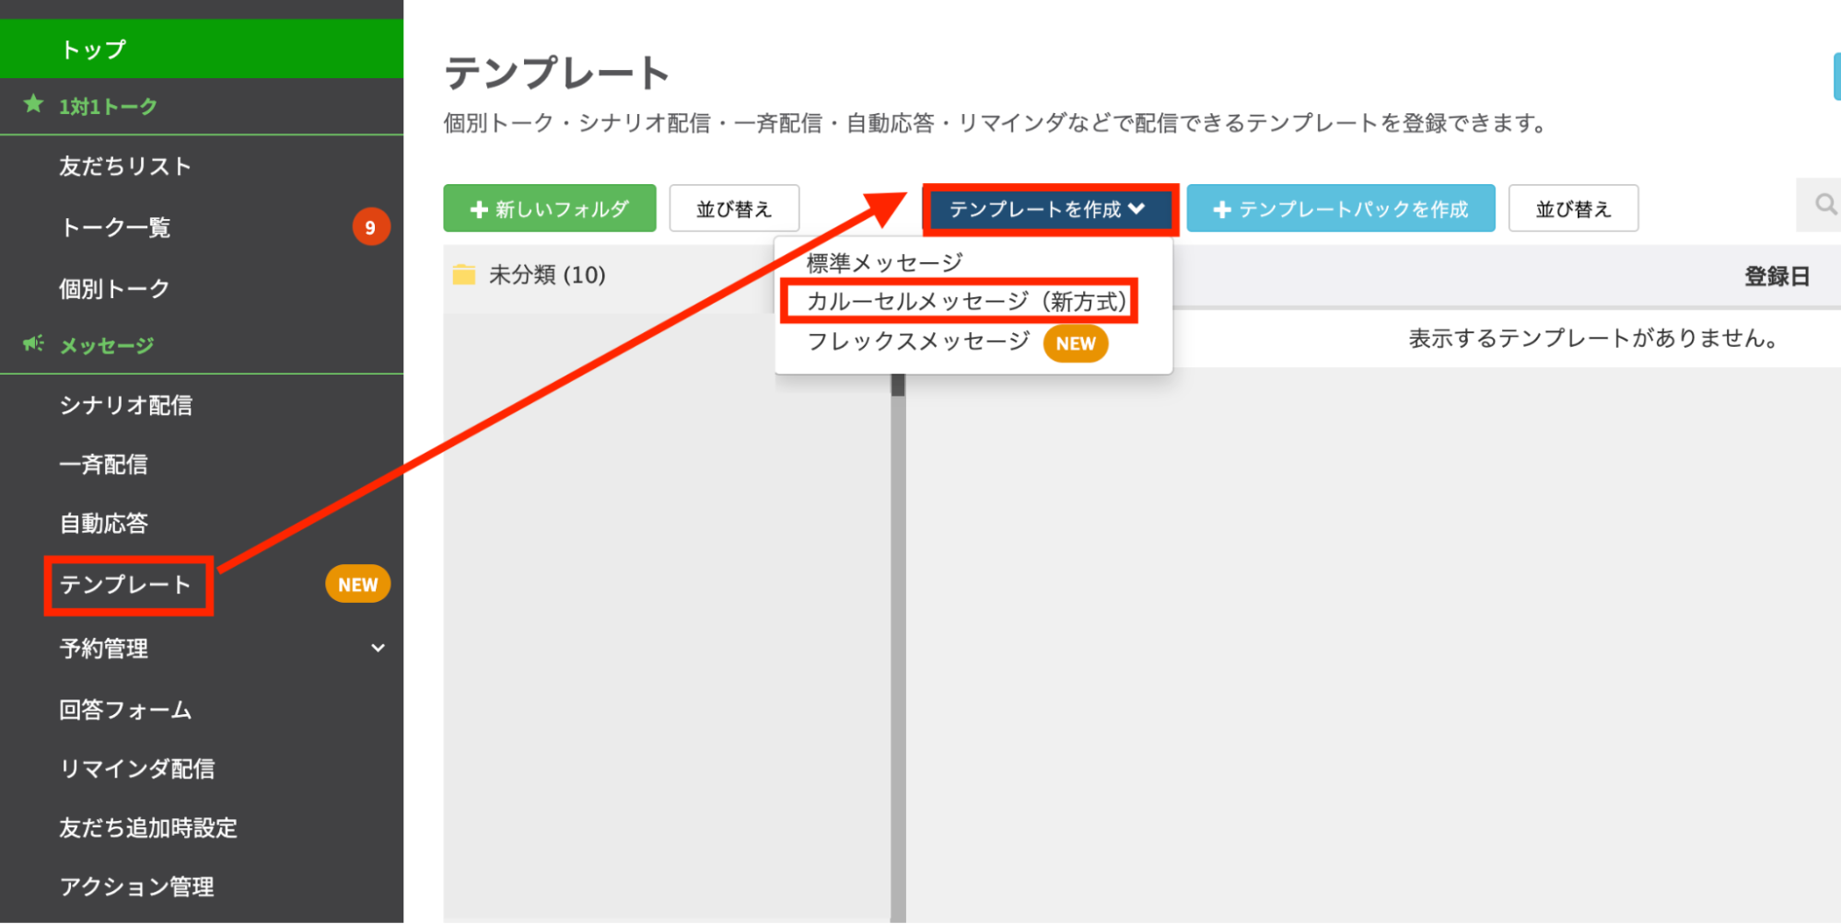
Task: Create a folder via 新しいフォルダ button
Action: [549, 208]
